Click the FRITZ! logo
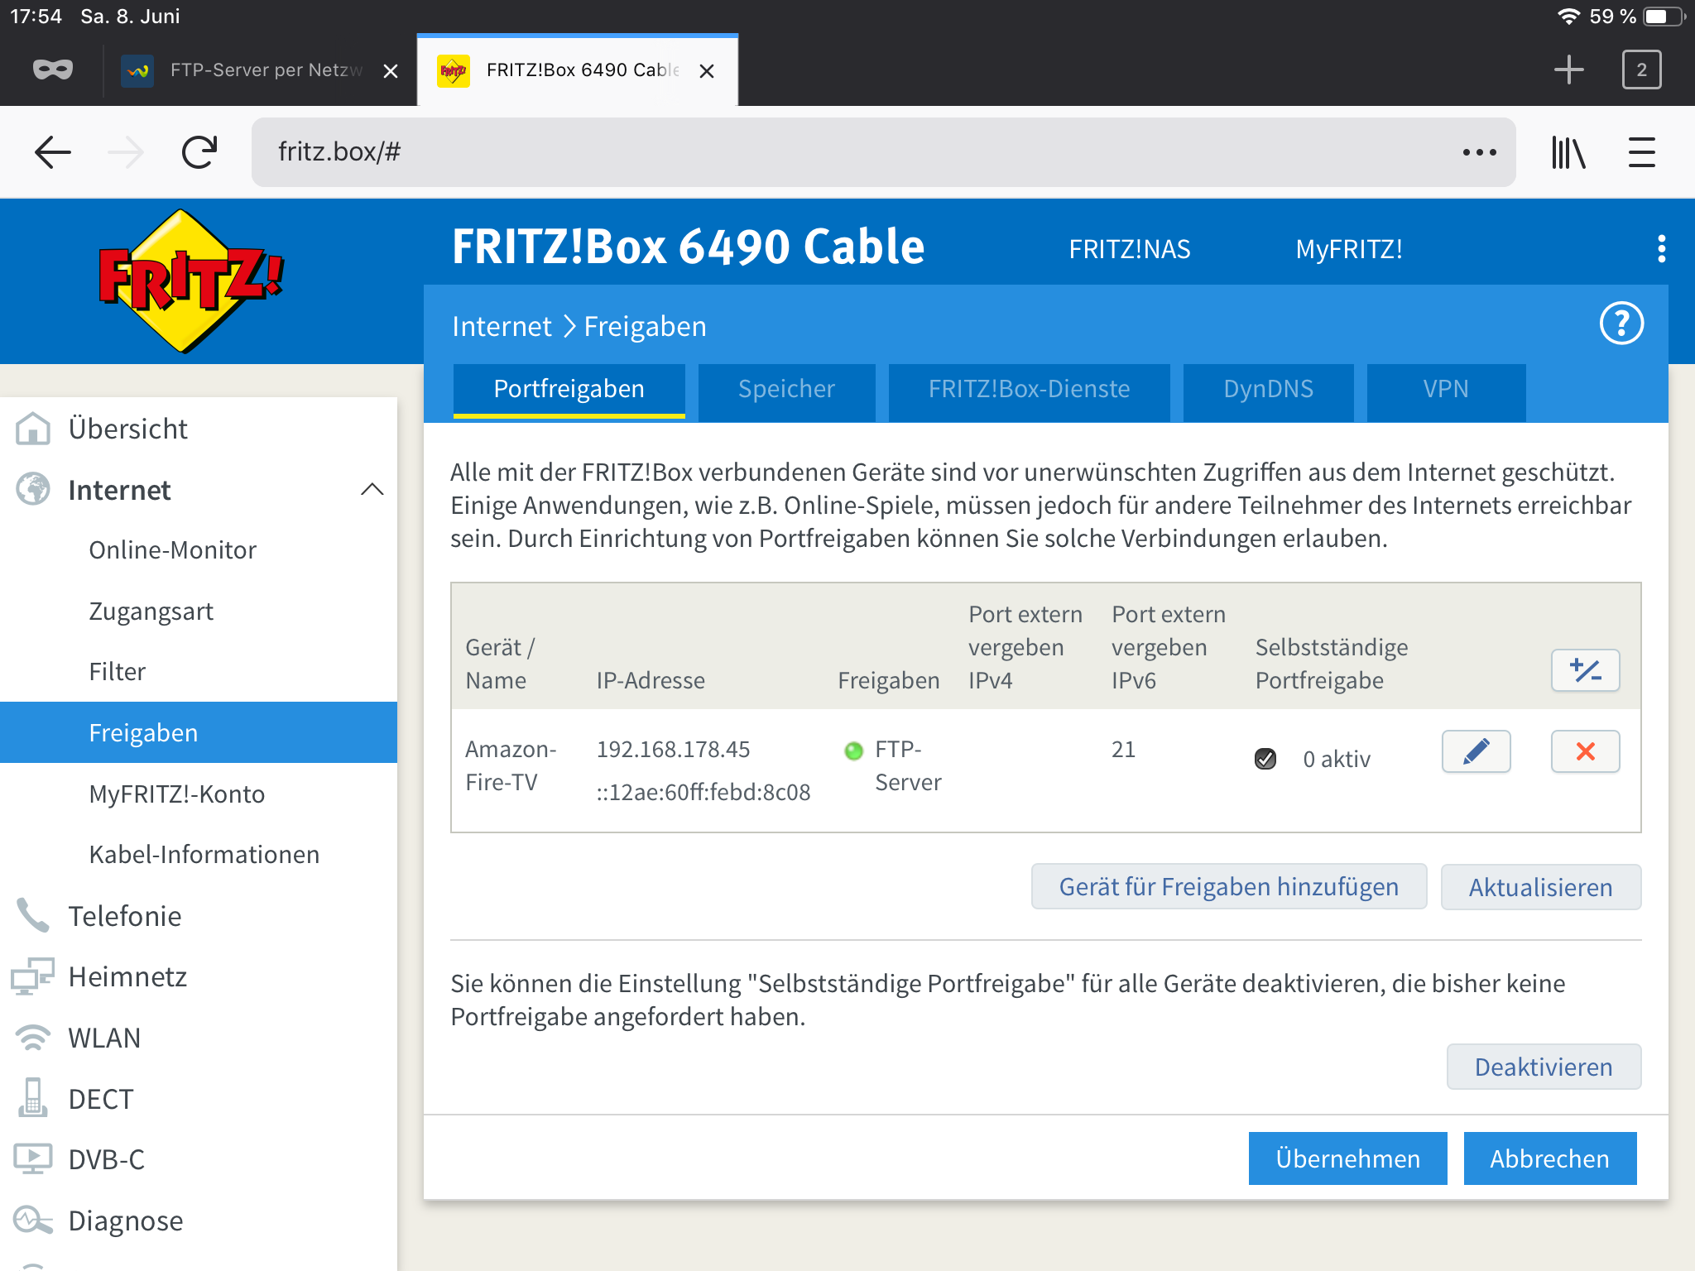This screenshot has width=1695, height=1271. click(x=190, y=281)
